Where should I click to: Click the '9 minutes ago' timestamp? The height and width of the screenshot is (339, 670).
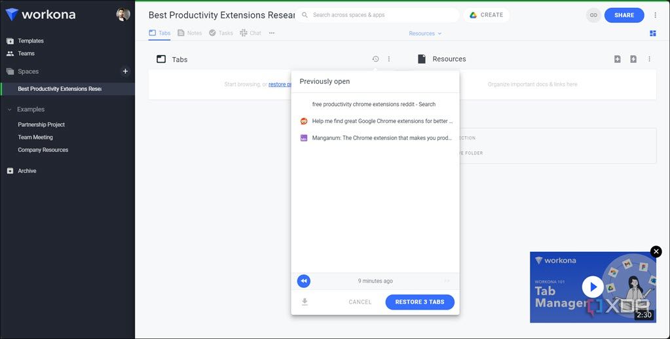pyautogui.click(x=375, y=281)
